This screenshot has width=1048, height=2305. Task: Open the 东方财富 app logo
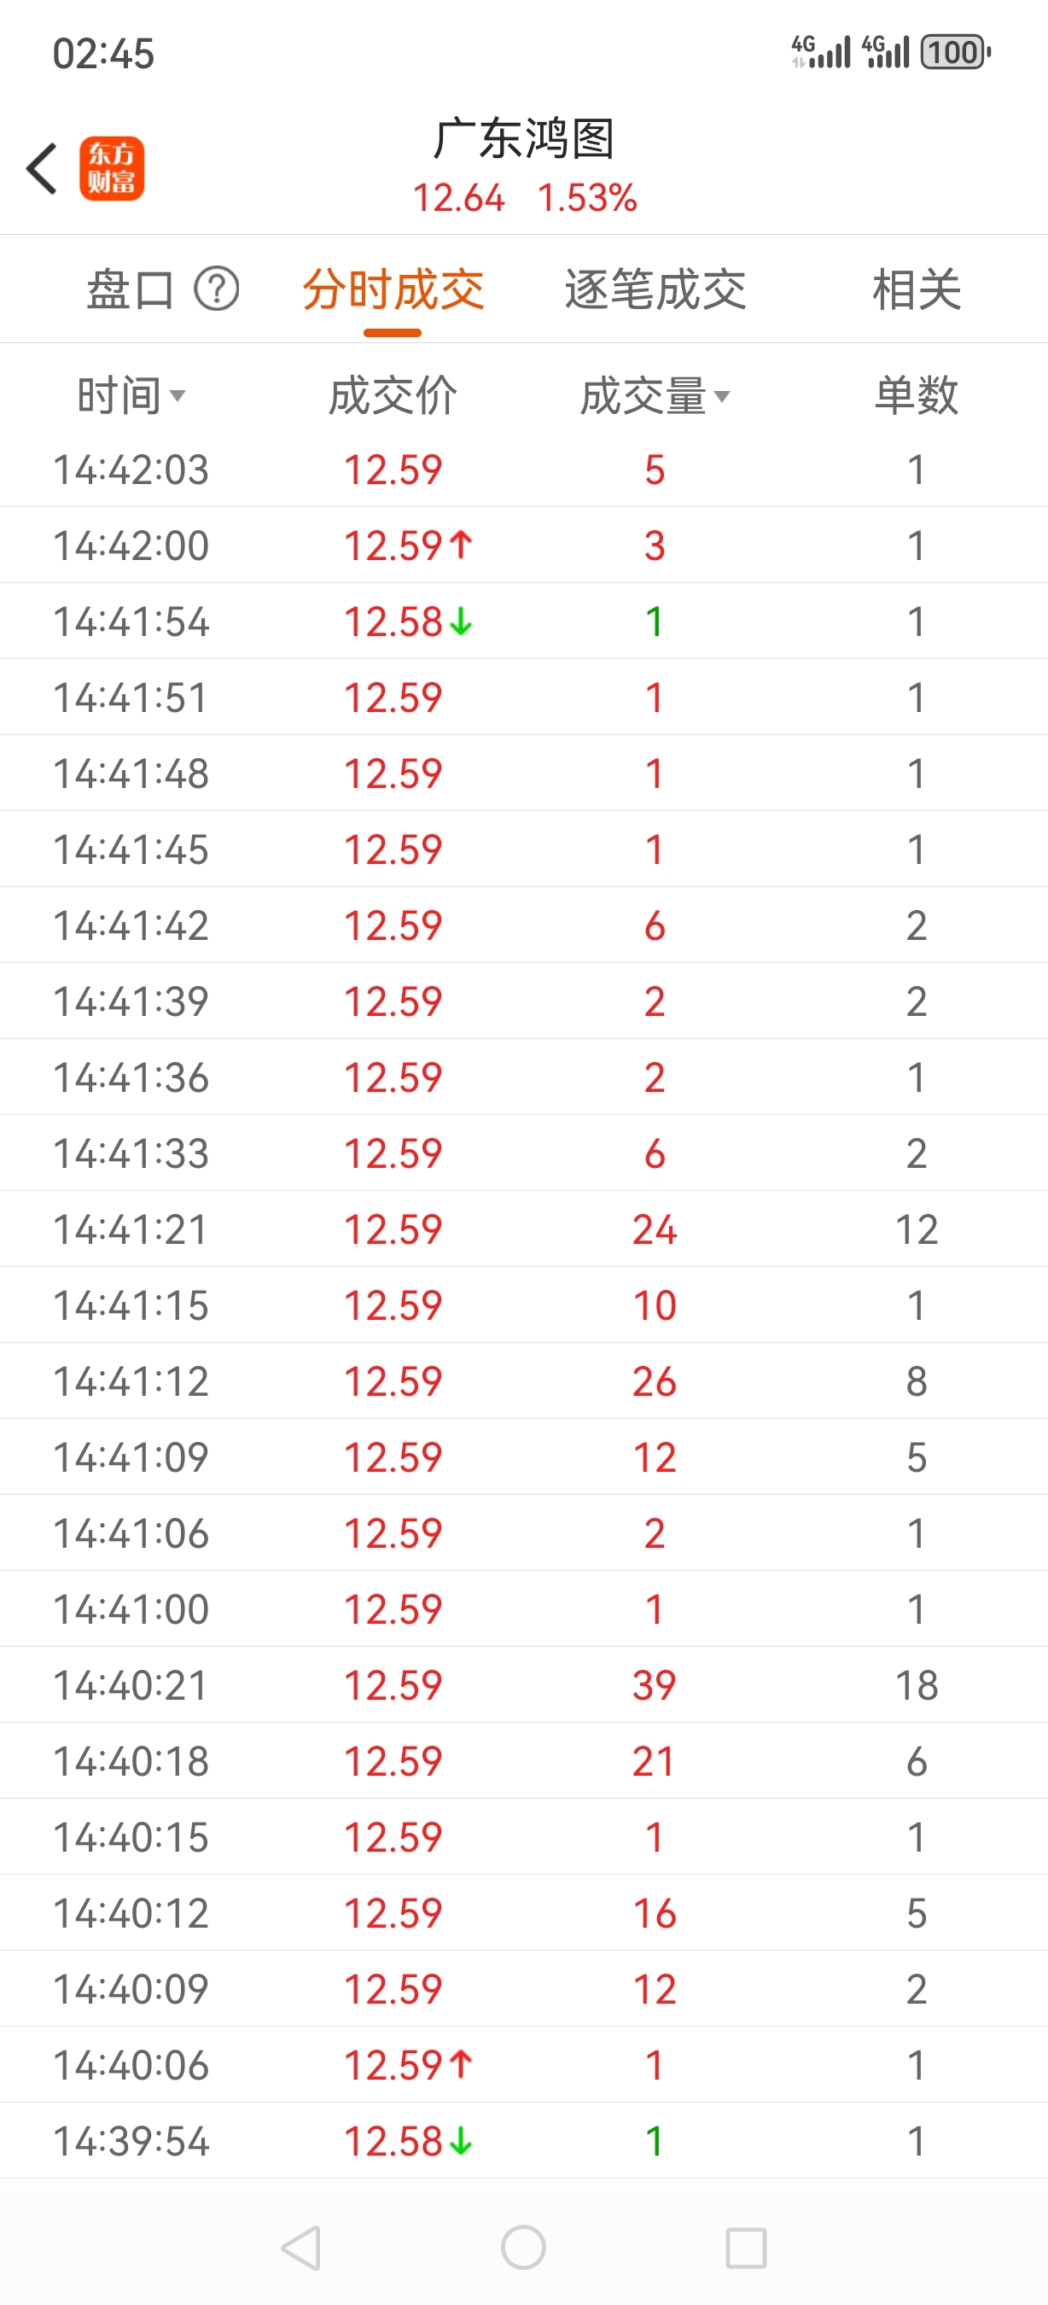[112, 168]
